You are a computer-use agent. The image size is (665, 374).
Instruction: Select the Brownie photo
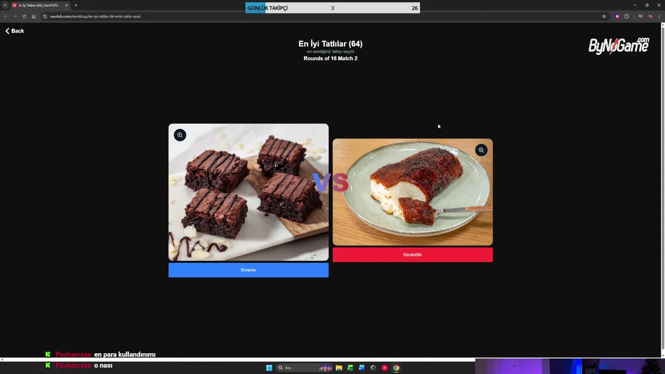click(x=248, y=192)
